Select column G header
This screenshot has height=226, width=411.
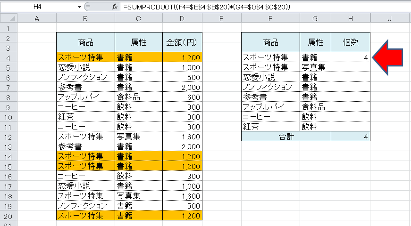(x=315, y=18)
